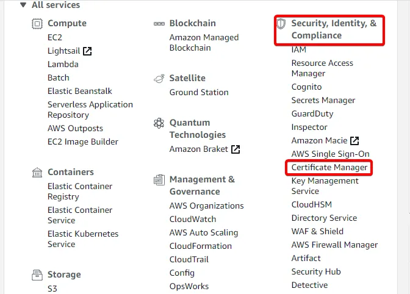410x294 pixels.
Task: Open the Artifact service
Action: [x=306, y=258]
